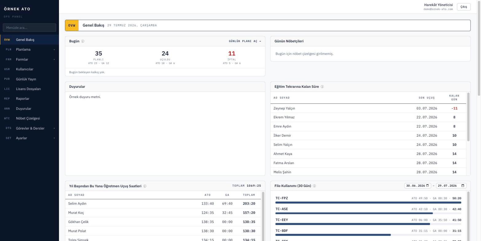Click the ÖRNEK ATO logo
481x241 pixels.
(x=17, y=9)
